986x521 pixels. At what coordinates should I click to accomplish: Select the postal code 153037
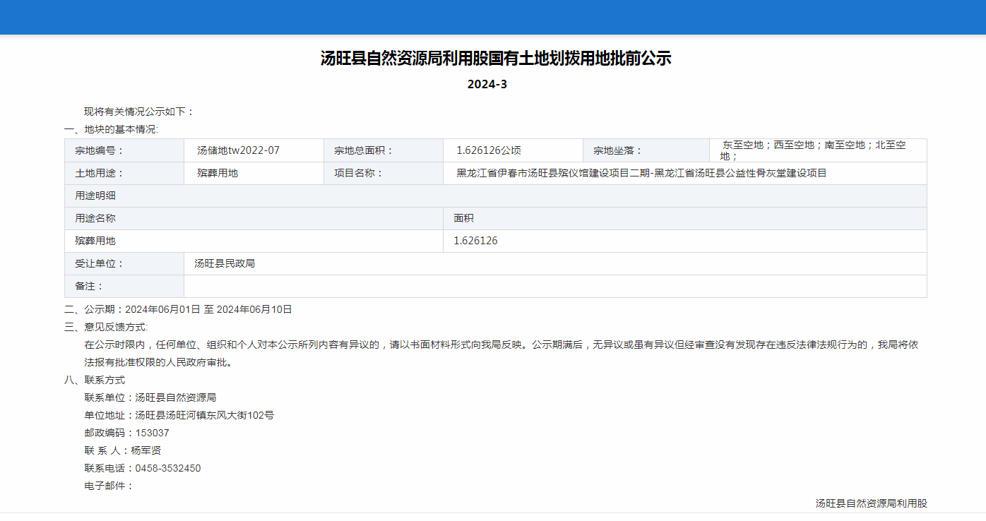[152, 433]
